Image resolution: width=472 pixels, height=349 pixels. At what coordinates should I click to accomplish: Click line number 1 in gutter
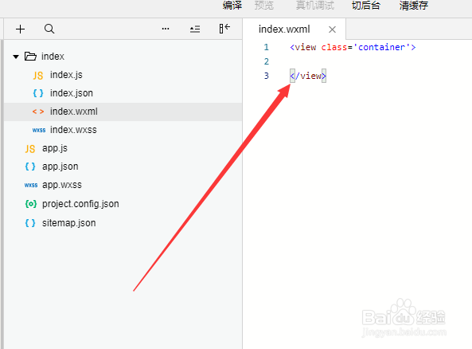click(x=267, y=47)
